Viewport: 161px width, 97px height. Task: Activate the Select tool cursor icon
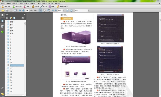pyautogui.click(x=41, y=10)
